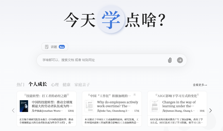223x131 pixels.
Task: Show next cards with right chevron
Action: [x=211, y=110]
